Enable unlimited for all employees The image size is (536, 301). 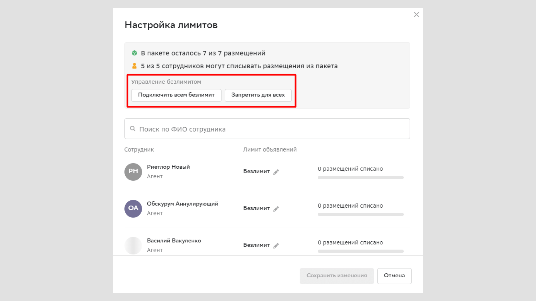pyautogui.click(x=176, y=95)
